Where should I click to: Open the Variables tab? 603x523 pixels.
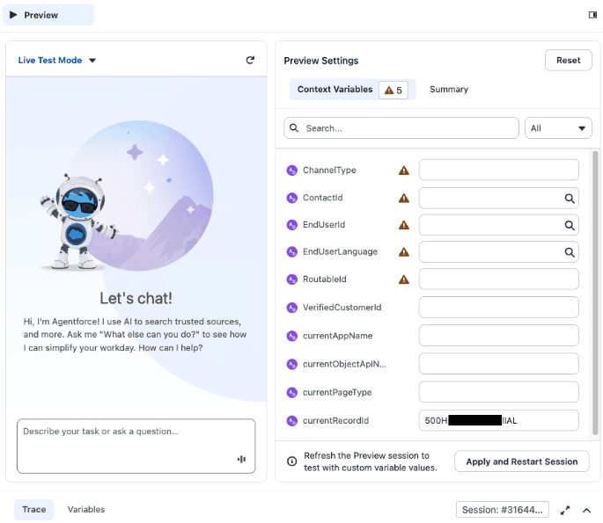pyautogui.click(x=86, y=510)
